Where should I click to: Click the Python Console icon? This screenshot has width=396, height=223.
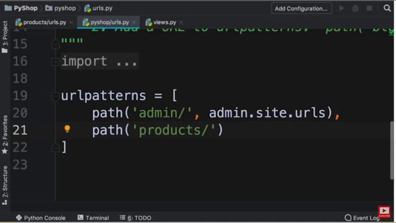click(19, 217)
